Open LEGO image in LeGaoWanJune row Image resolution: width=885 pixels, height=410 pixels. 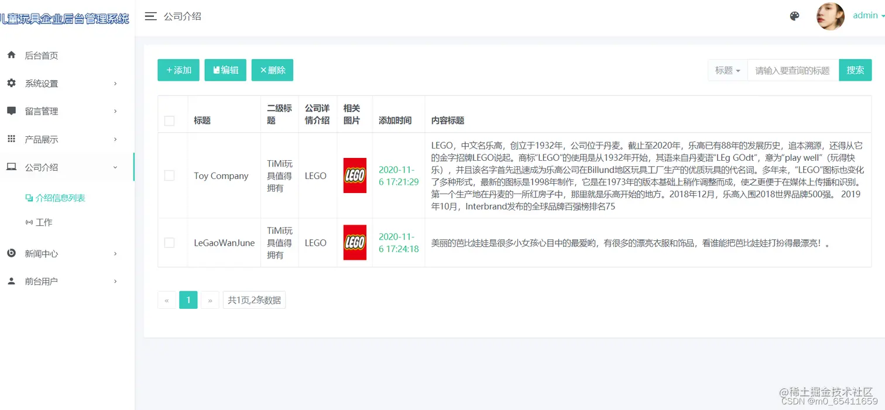click(355, 242)
